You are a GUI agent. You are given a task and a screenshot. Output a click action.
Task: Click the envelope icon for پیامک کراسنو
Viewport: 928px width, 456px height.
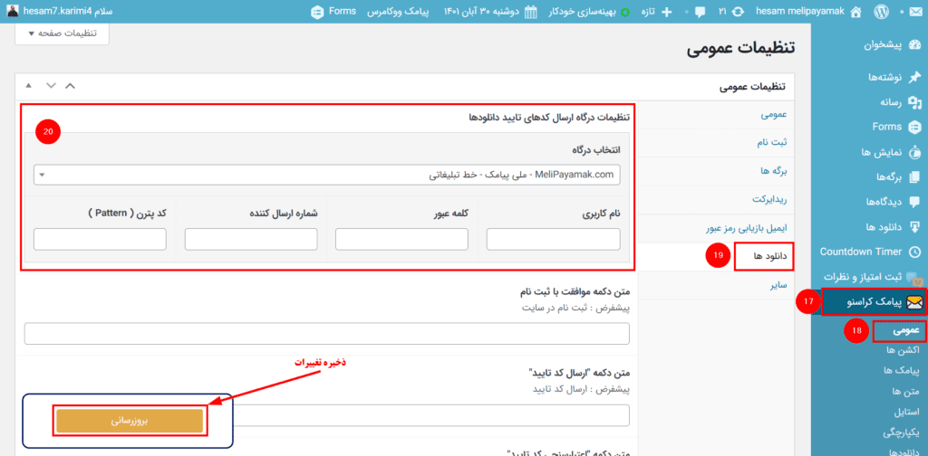(x=914, y=302)
